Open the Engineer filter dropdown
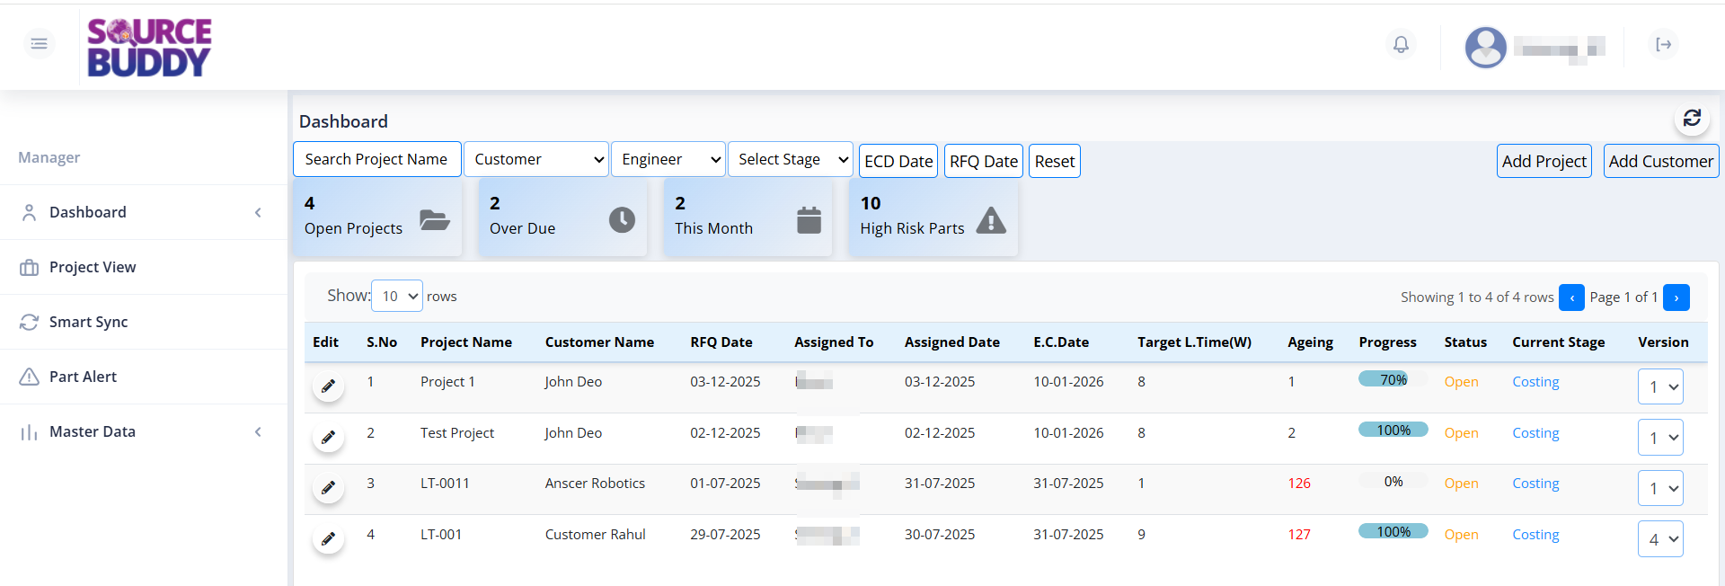The height and width of the screenshot is (586, 1725). [x=668, y=159]
